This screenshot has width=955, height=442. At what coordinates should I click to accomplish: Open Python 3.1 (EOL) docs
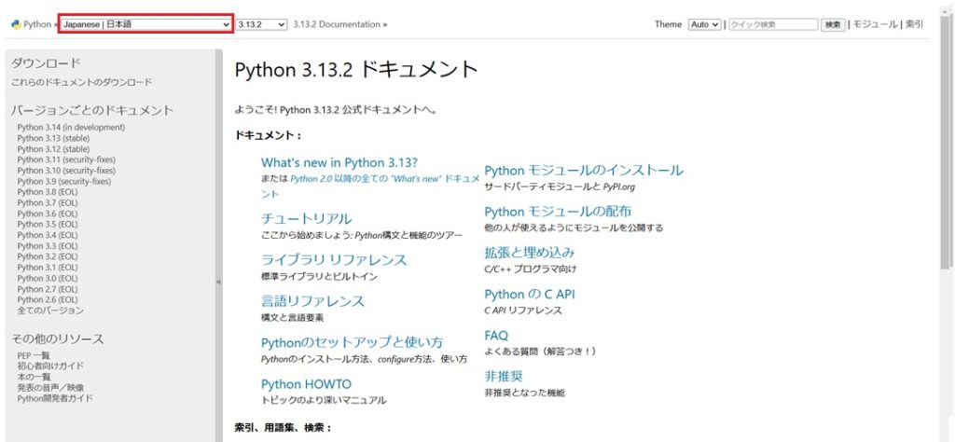[x=48, y=268]
